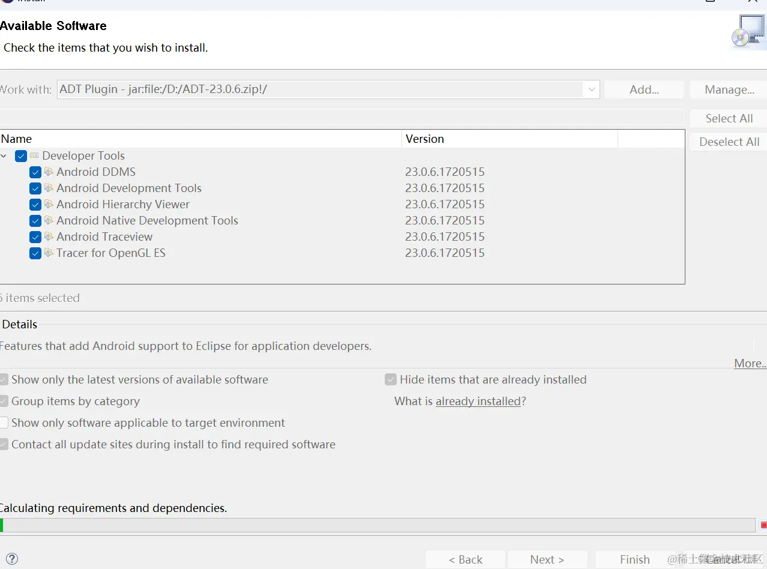767x569 pixels.
Task: Click the Add... button
Action: coord(644,89)
